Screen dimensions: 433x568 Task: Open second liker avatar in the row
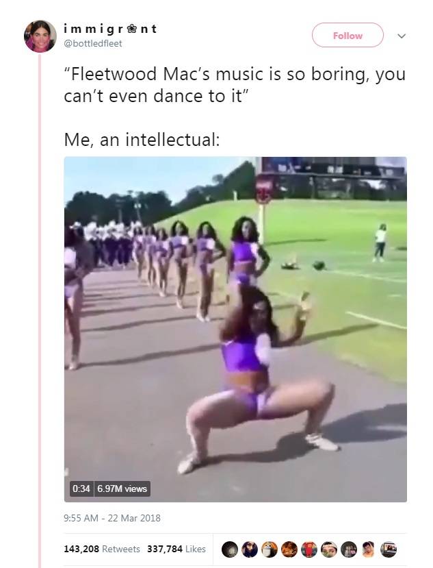click(249, 550)
